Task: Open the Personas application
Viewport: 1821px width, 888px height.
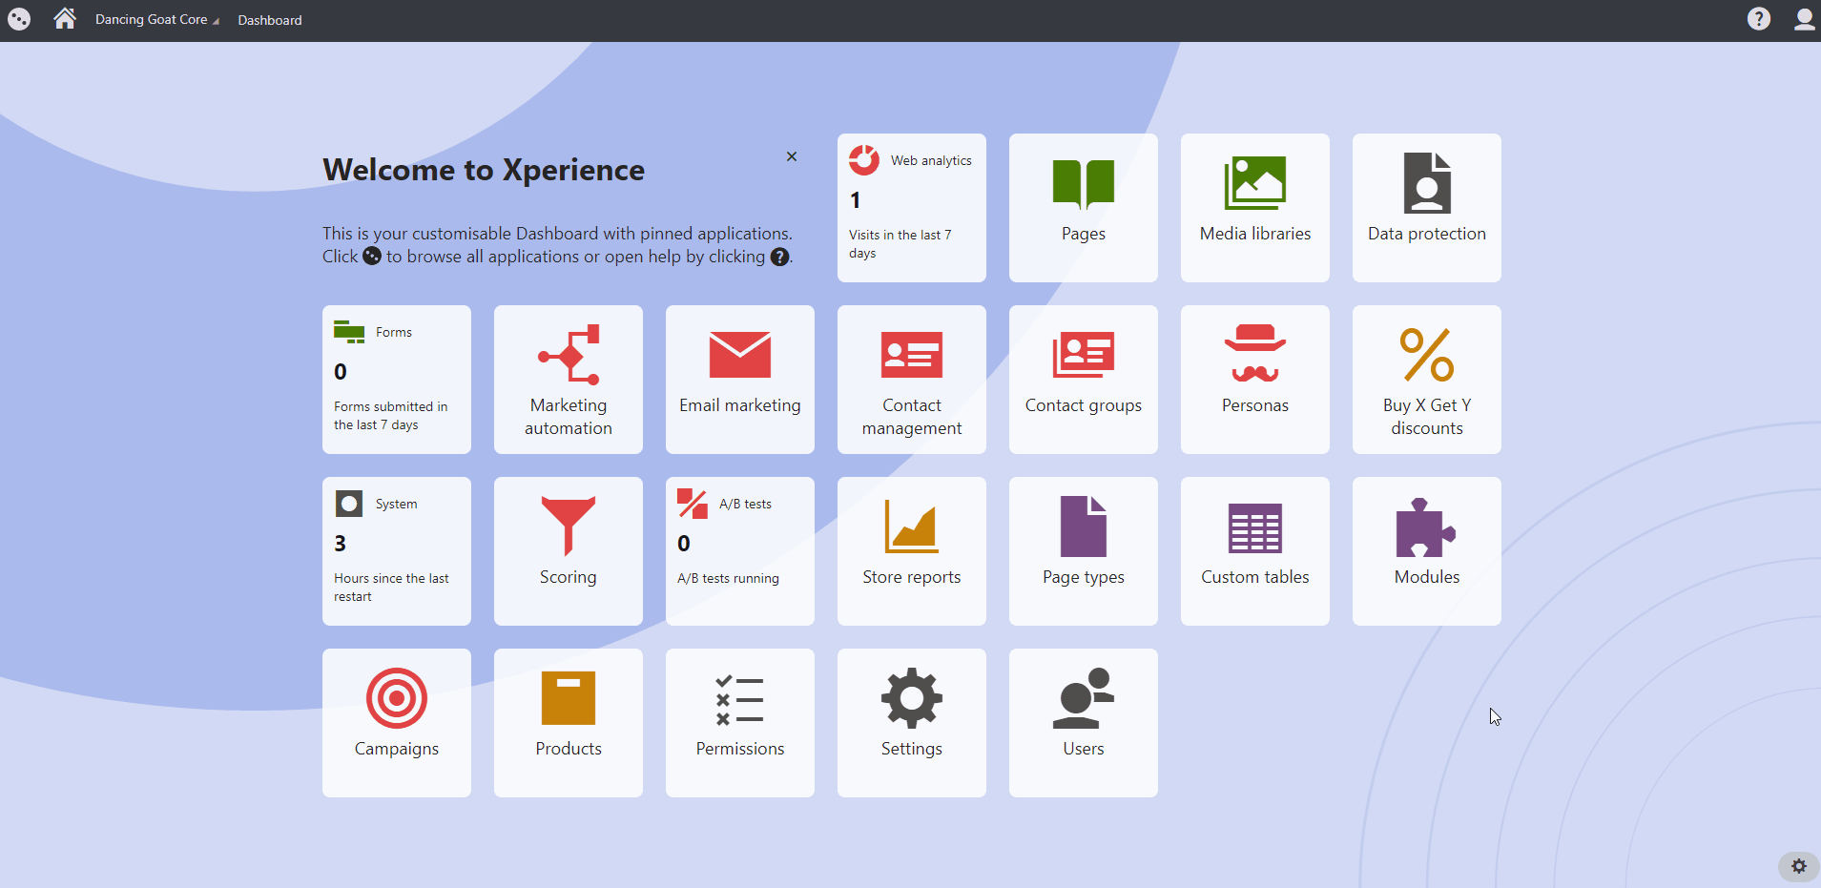Action: point(1254,379)
